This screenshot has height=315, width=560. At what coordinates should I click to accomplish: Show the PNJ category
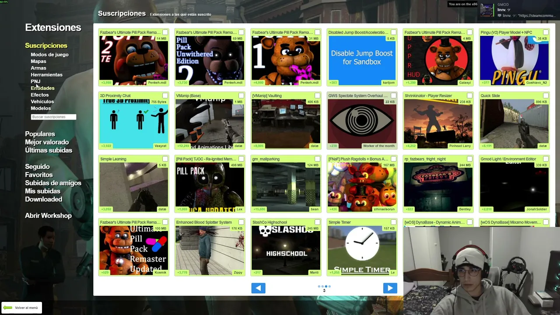pyautogui.click(x=35, y=81)
